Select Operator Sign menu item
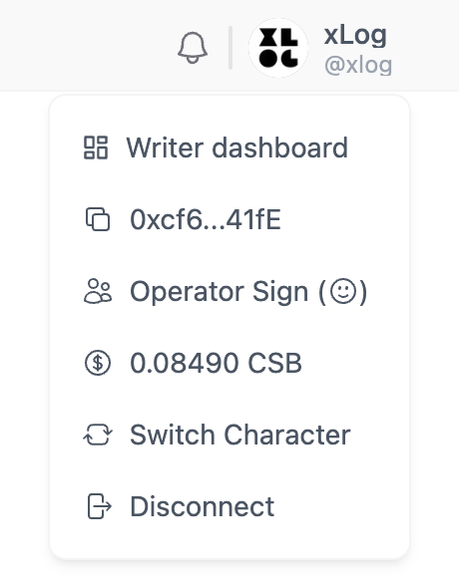Viewport: 459px width, 586px height. 229,291
